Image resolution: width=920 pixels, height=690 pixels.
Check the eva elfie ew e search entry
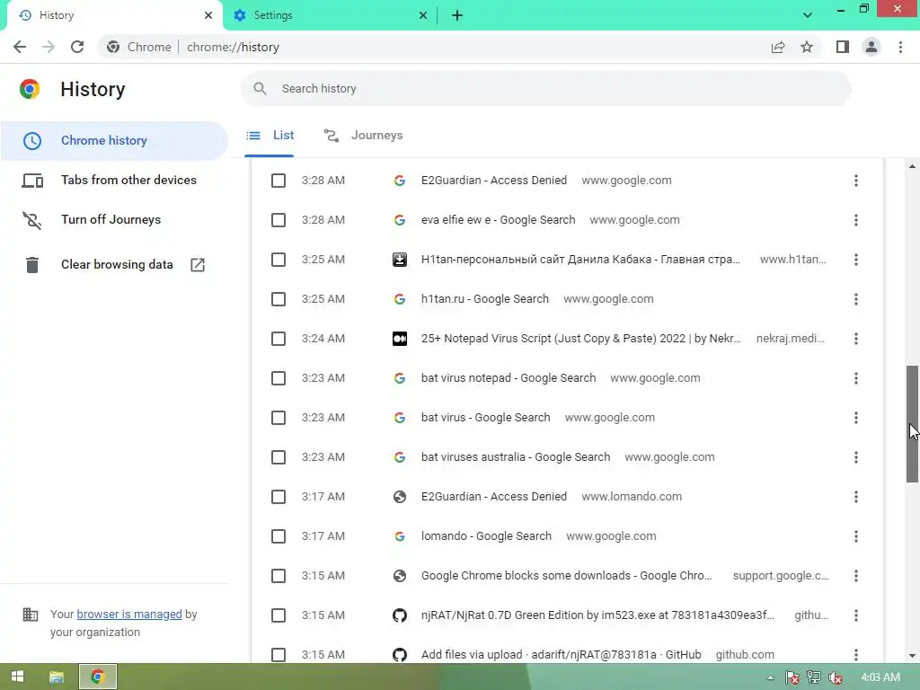[279, 220]
